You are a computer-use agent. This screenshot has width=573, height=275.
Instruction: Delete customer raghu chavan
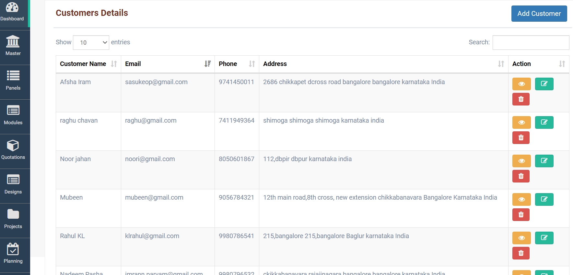click(x=521, y=138)
